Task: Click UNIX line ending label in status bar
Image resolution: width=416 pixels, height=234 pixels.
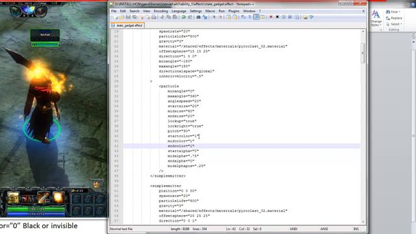Action: tap(293, 229)
